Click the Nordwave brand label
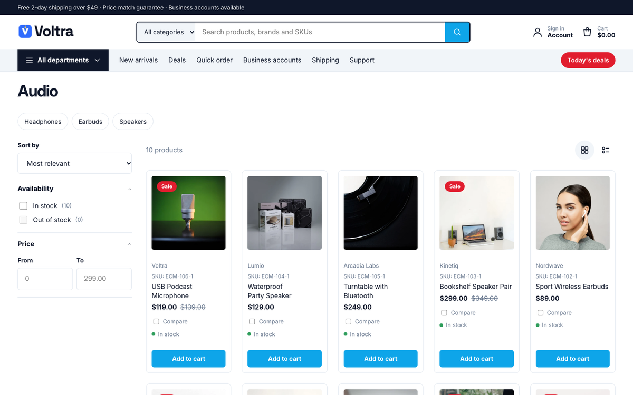The height and width of the screenshot is (395, 633). point(549,266)
